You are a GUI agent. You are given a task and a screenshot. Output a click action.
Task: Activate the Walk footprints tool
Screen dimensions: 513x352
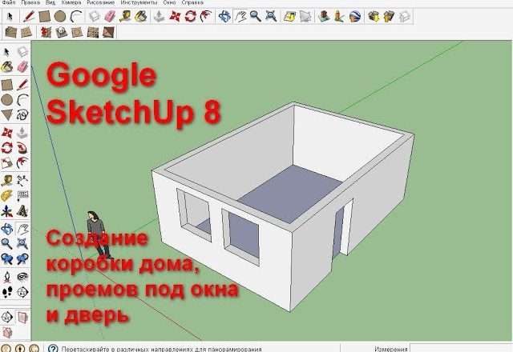[x=7, y=292]
